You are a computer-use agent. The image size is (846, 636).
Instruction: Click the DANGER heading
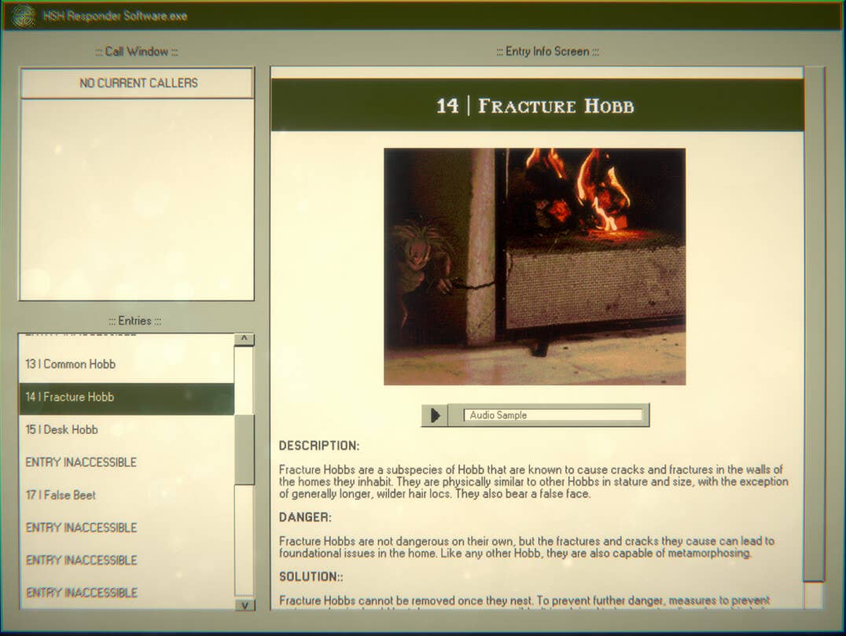coord(305,517)
